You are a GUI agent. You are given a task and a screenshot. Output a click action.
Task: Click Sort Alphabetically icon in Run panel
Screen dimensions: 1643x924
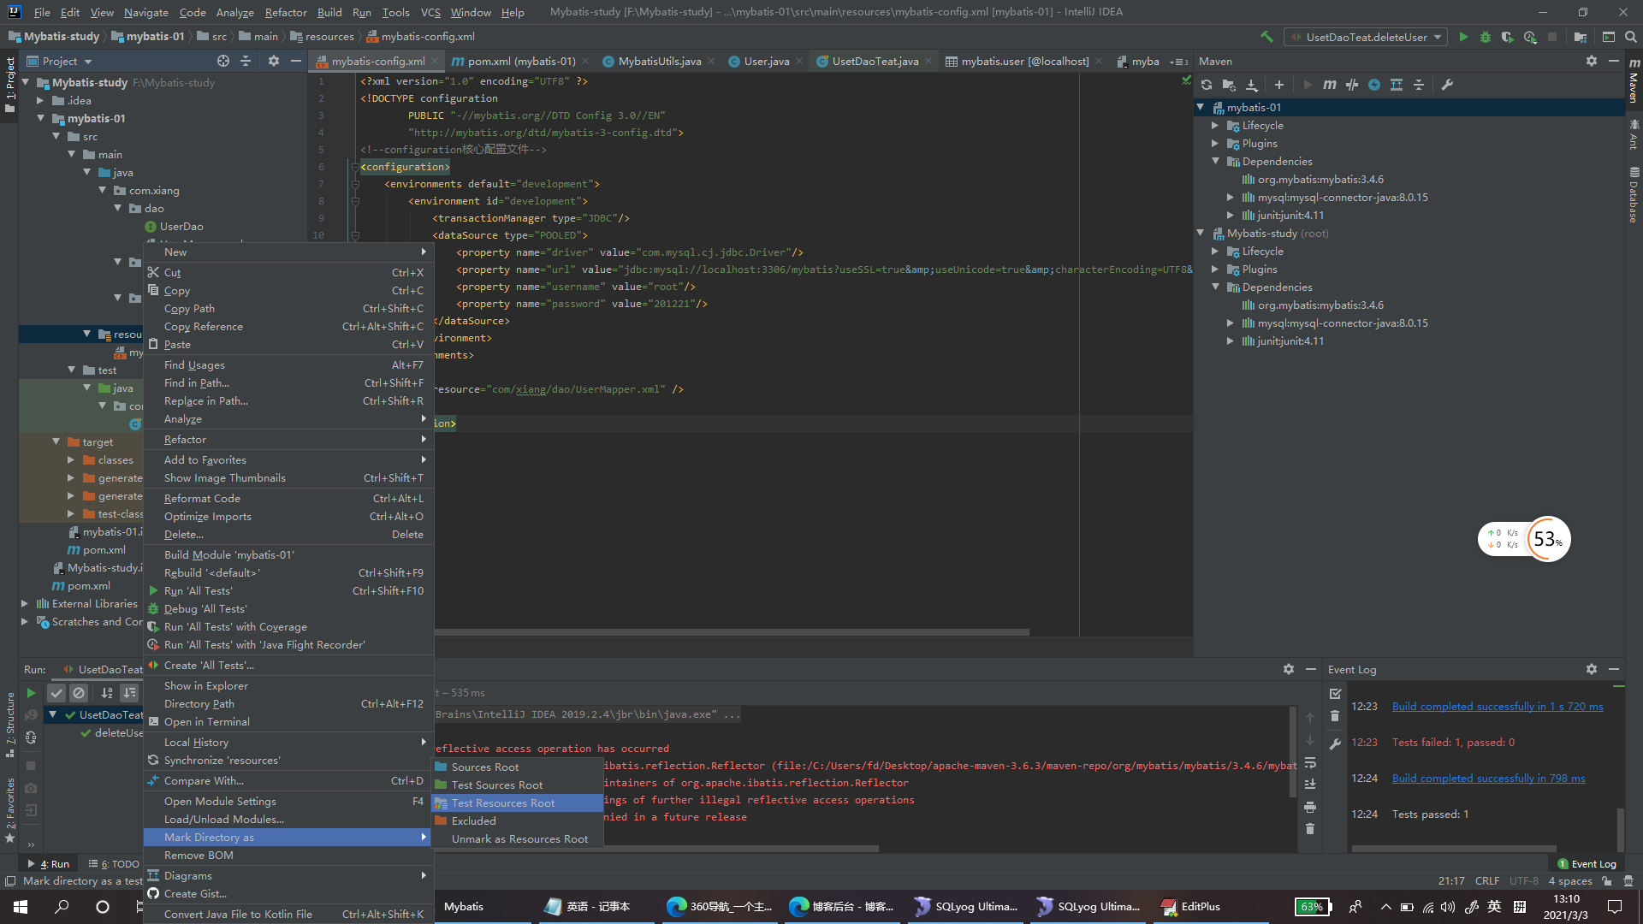coord(107,693)
